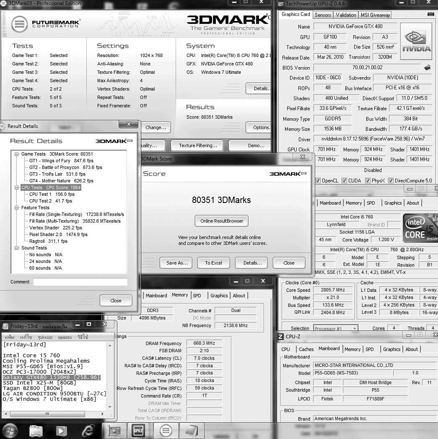Select GT2 - Battle of Proxycon row
438x439 pixels.
(x=66, y=167)
